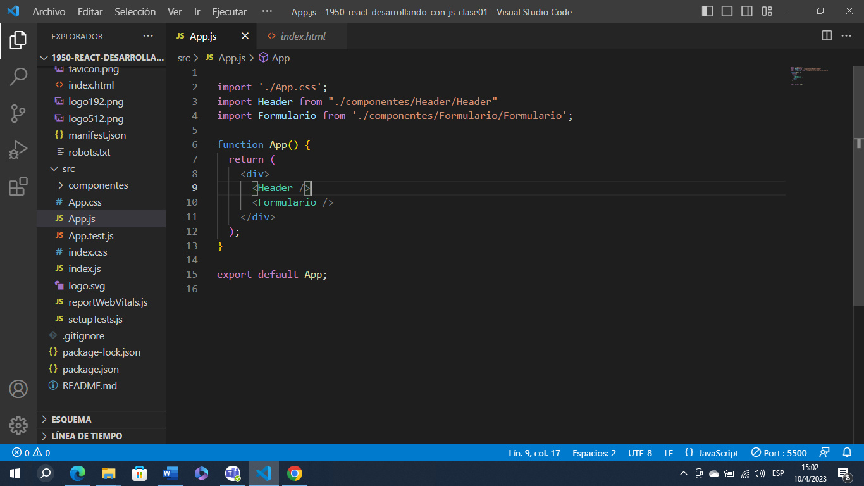Click LF end of line selector

[x=669, y=453]
